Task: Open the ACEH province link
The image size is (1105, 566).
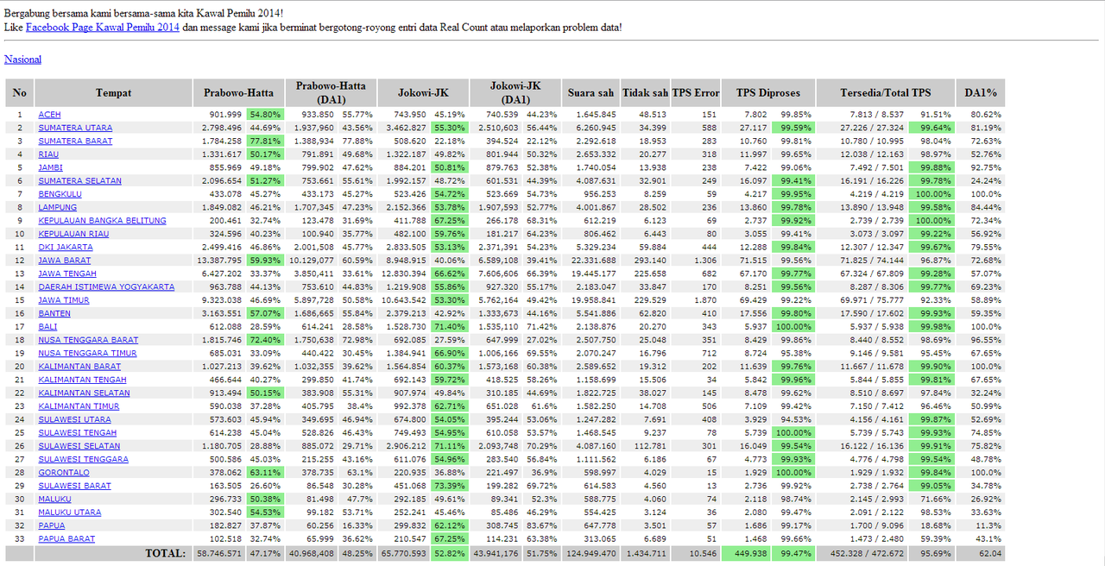Action: [x=49, y=115]
